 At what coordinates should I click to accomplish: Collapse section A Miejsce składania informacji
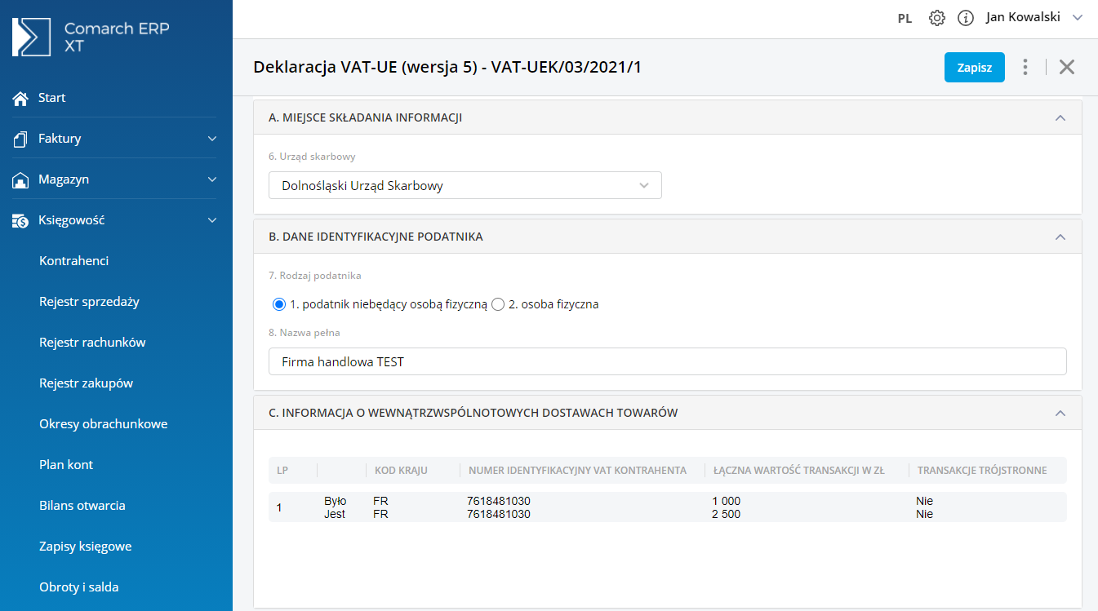click(x=1060, y=117)
